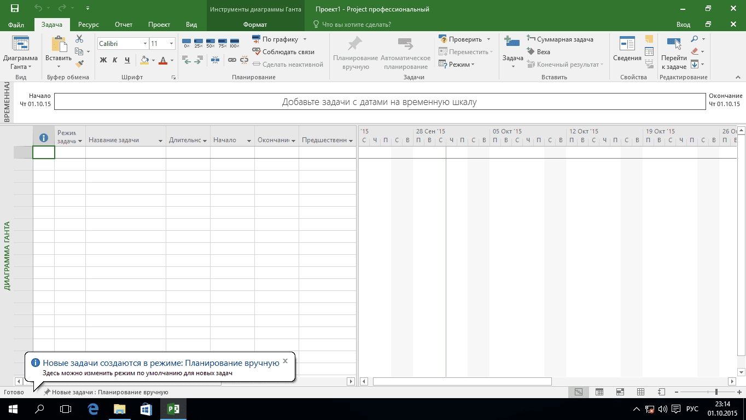The height and width of the screenshot is (420, 746).
Task: Switch to Report view in status bar
Action: 661,392
